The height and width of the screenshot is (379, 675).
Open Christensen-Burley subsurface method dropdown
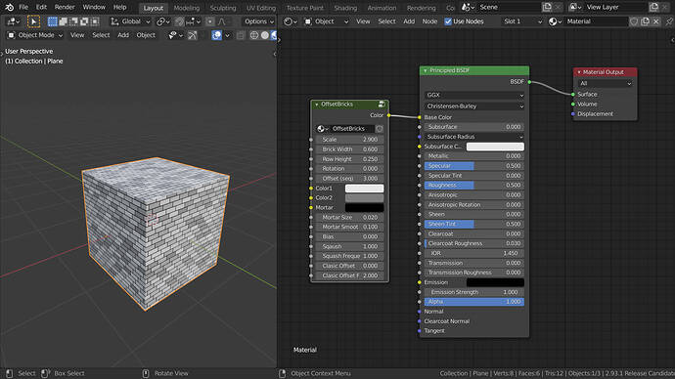tap(473, 106)
